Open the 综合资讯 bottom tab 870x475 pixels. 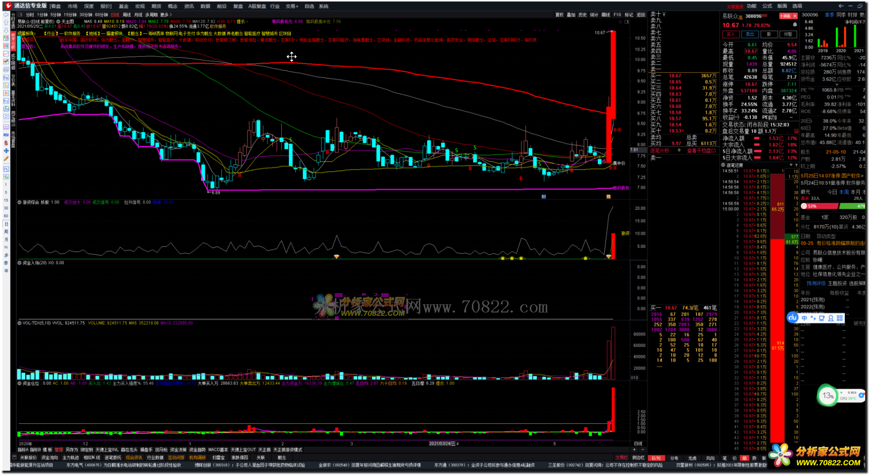tap(134, 458)
